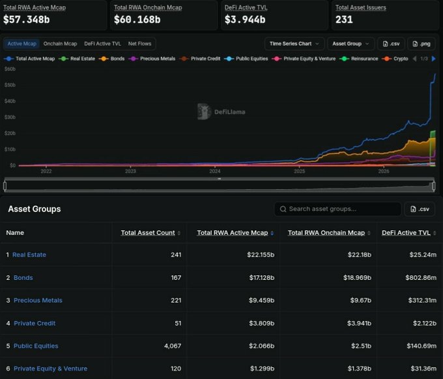Toggle Crypto legend series
This screenshot has height=379, width=443.
tap(395, 59)
